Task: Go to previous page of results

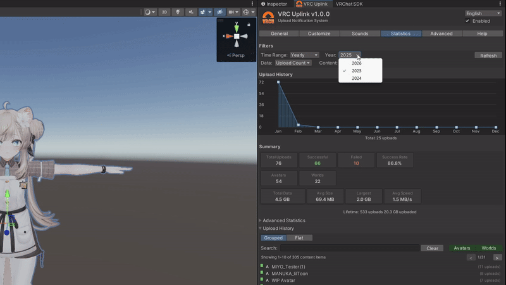Action: coord(471,258)
